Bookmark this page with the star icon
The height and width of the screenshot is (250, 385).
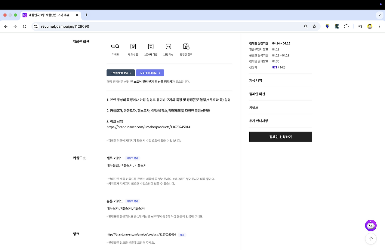314,26
